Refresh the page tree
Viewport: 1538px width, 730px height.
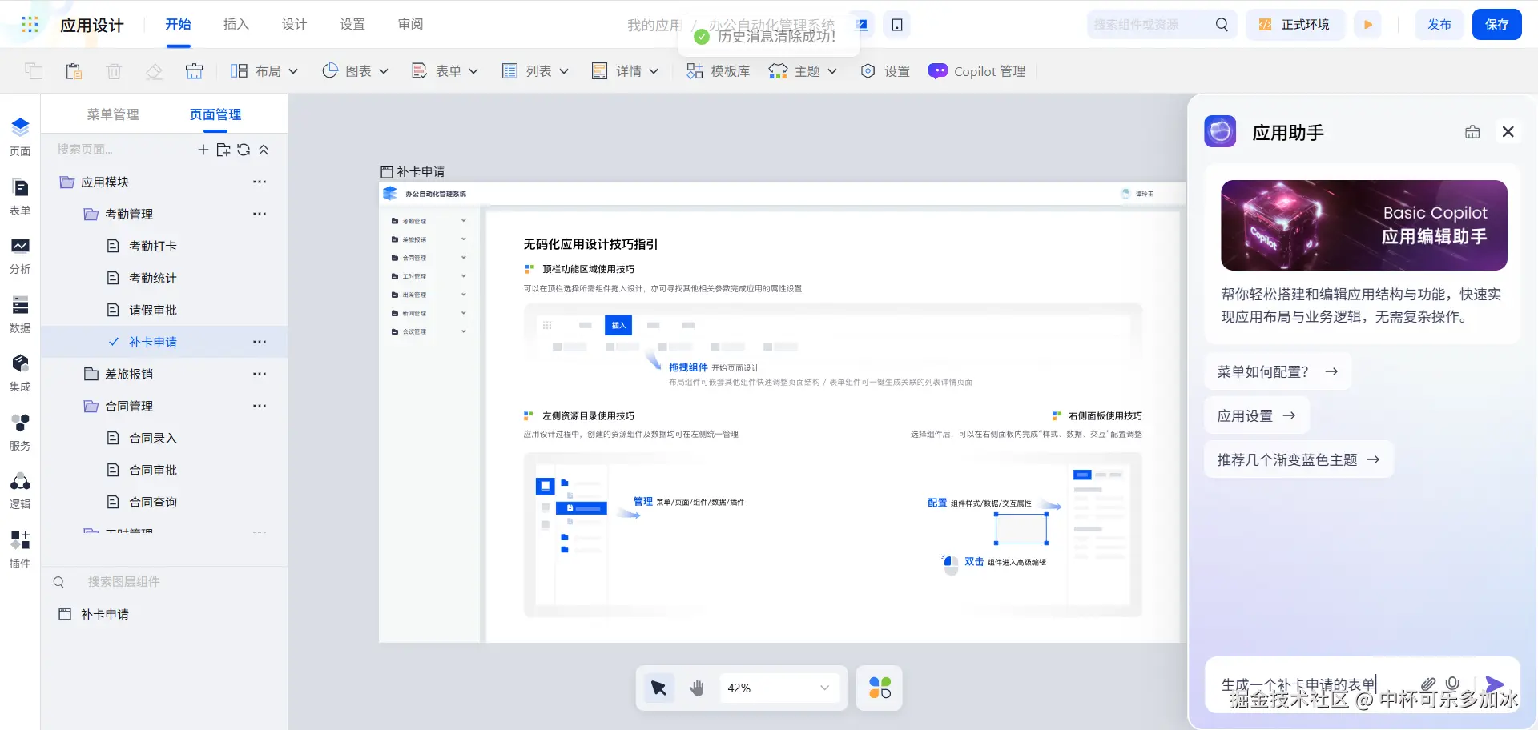point(244,150)
